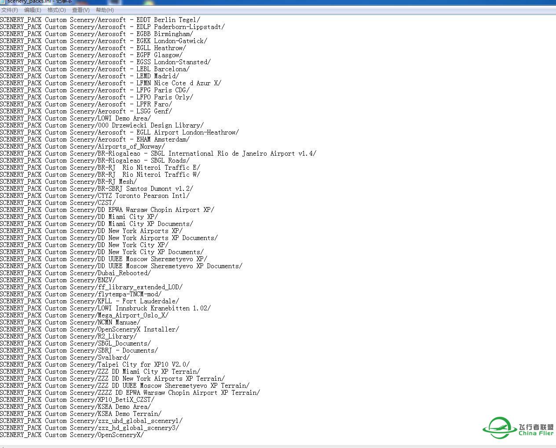
Task: Click the SBGL International Rio de Janeiro line
Action: tap(158, 153)
